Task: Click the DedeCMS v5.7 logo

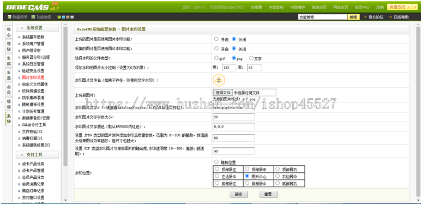Action: click(x=32, y=7)
